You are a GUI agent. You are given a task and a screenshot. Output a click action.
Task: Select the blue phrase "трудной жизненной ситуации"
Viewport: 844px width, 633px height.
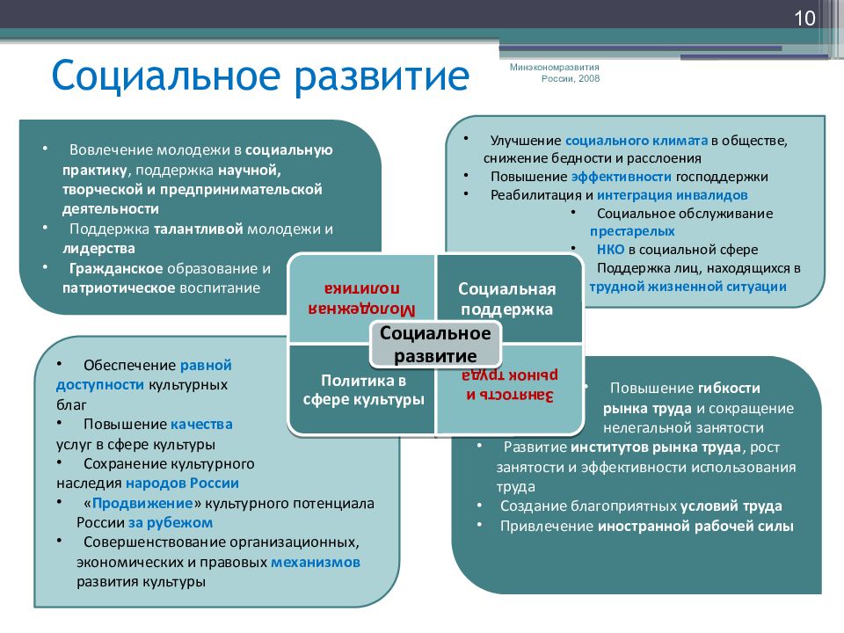[x=688, y=287]
